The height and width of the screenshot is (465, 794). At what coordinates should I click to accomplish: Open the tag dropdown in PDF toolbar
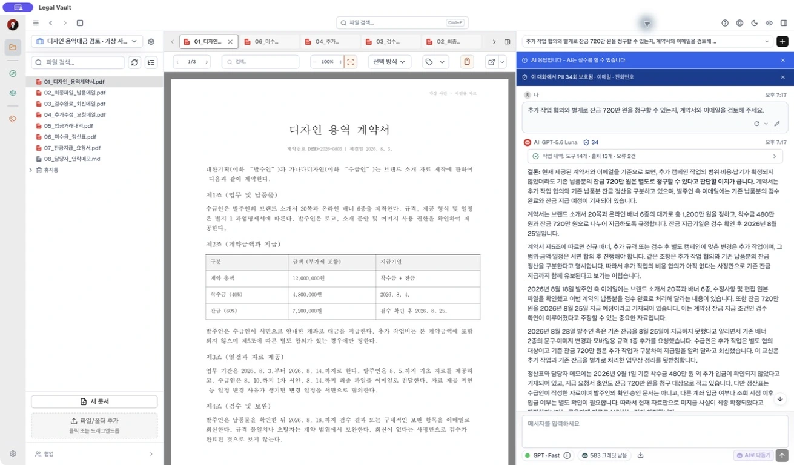pyautogui.click(x=435, y=62)
